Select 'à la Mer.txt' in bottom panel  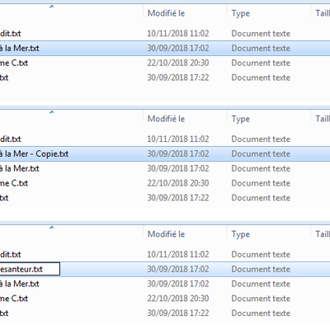(x=165, y=284)
